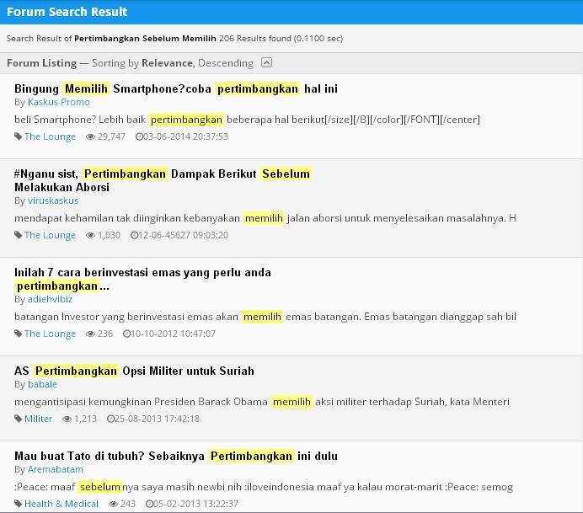Click eye views icon next to 243
583x513 pixels.
(113, 504)
